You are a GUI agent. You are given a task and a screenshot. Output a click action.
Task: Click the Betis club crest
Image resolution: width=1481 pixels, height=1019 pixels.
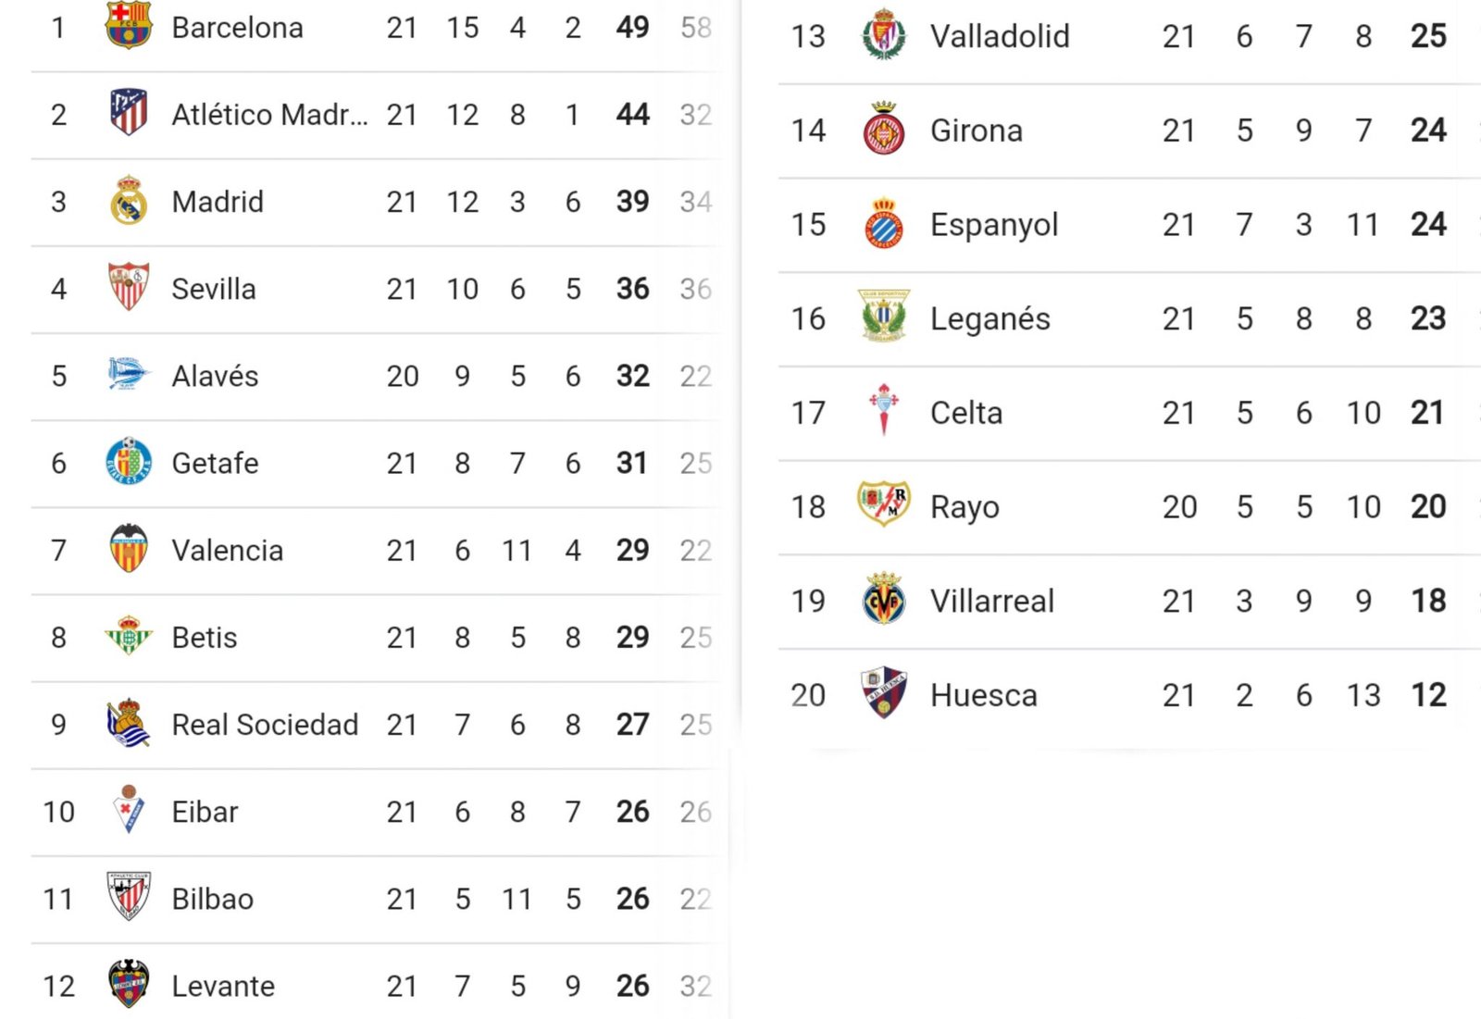pyautogui.click(x=129, y=637)
